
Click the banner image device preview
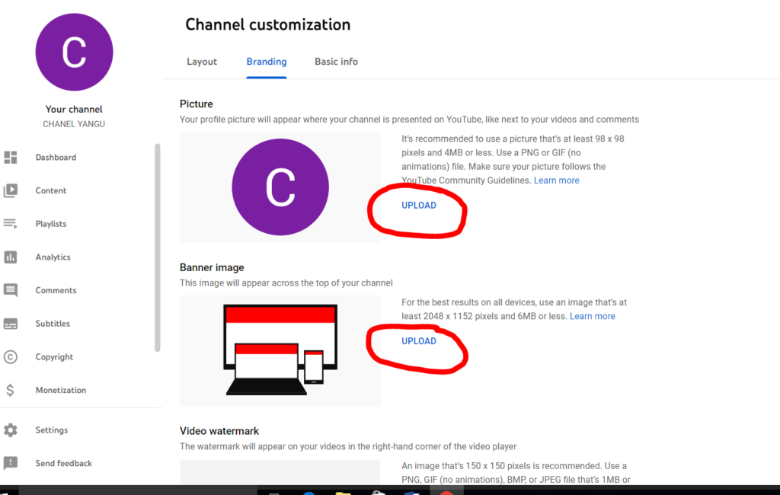[x=280, y=350]
